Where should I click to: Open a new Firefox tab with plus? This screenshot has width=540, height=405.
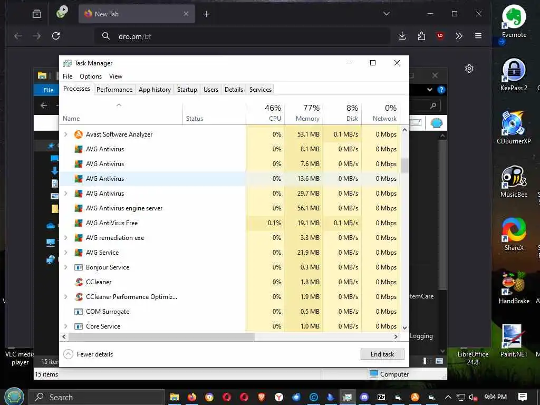click(x=206, y=14)
